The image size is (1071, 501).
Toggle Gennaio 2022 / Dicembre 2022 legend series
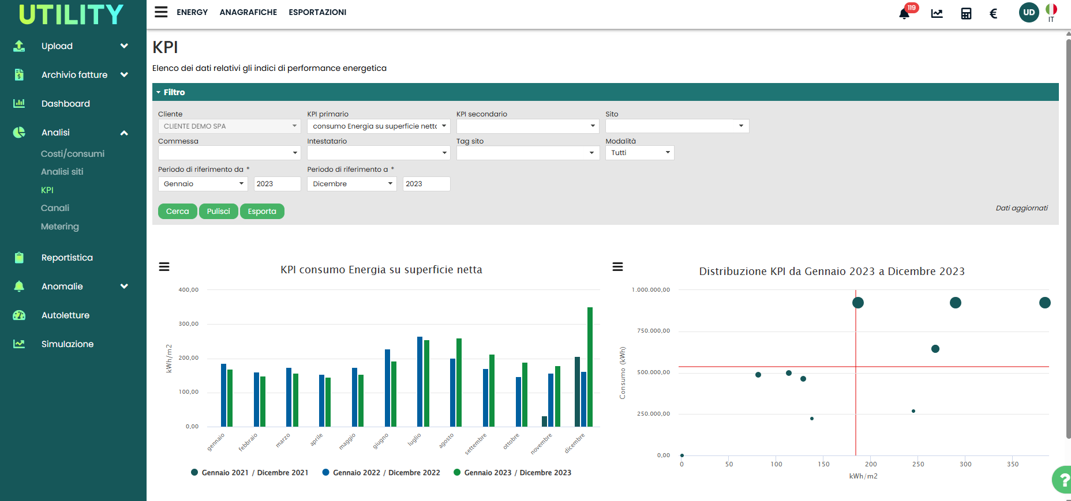click(381, 473)
